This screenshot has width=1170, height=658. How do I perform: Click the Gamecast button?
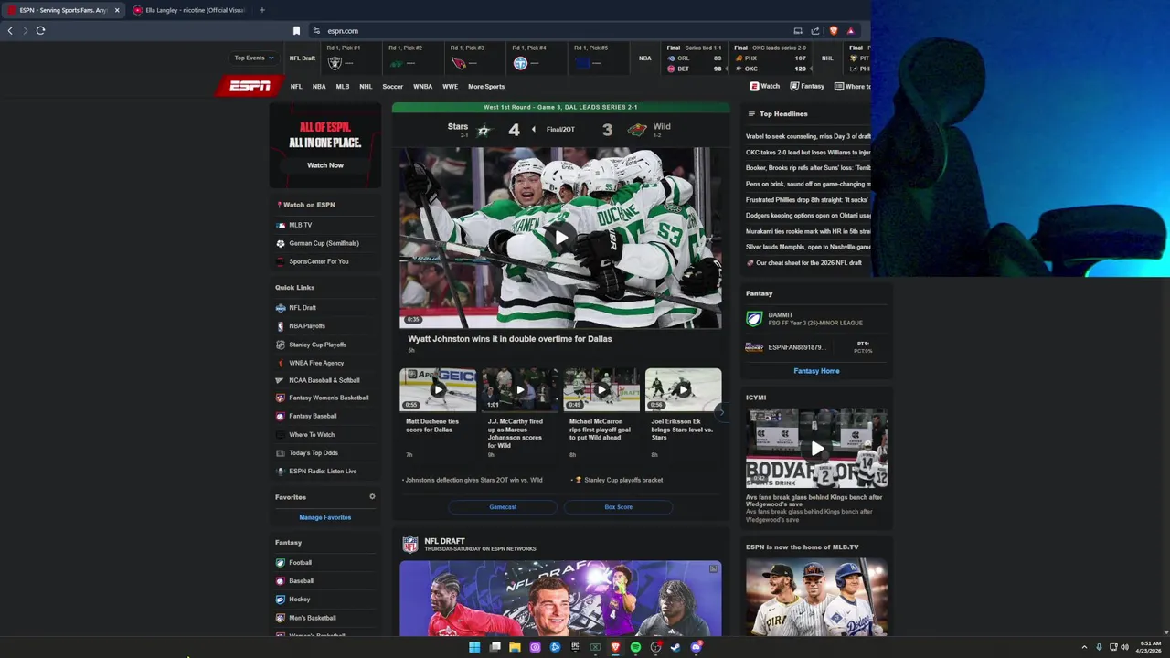503,507
